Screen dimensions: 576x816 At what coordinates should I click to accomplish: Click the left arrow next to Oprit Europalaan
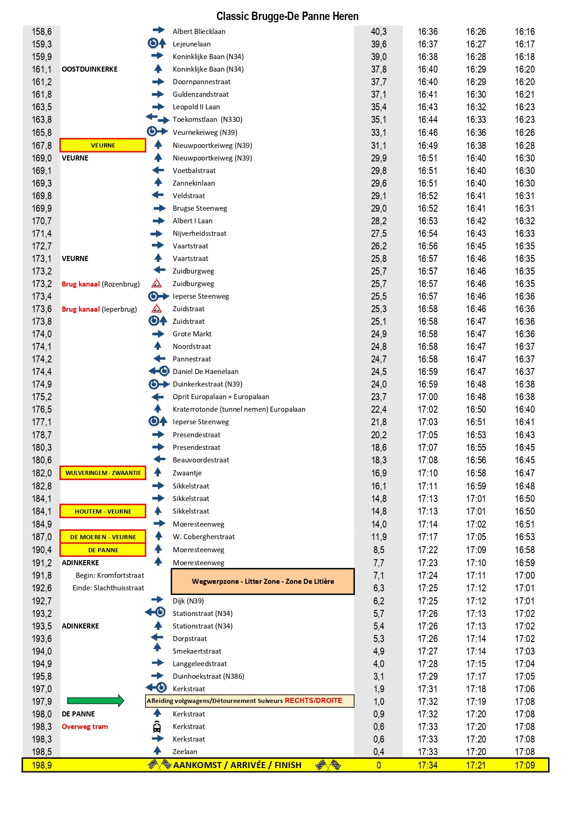click(x=158, y=397)
